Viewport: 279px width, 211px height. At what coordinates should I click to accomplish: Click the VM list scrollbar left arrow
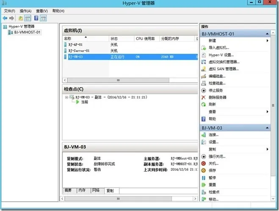tap(65, 80)
